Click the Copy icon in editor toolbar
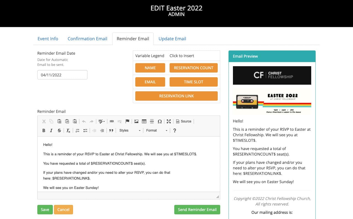 (x=51, y=121)
